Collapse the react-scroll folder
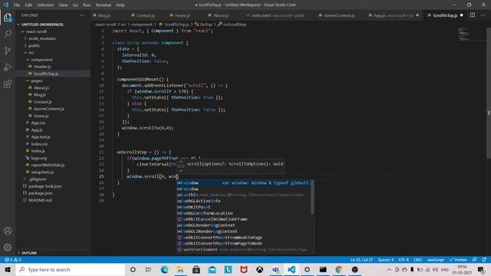The image size is (491, 276). pyautogui.click(x=36, y=31)
